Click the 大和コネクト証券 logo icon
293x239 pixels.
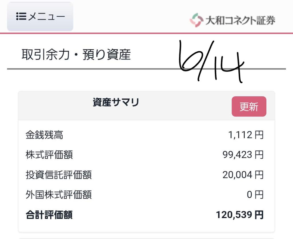[x=196, y=20]
